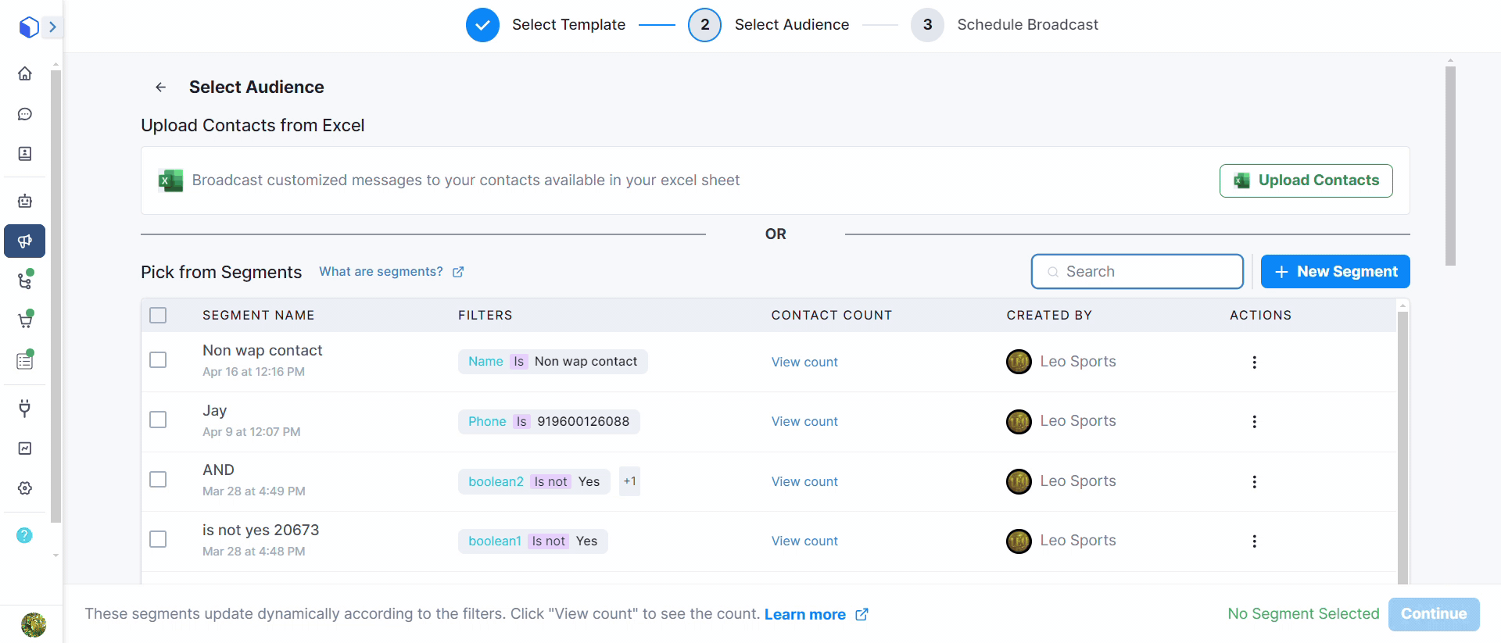Click the help question mark icon
The height and width of the screenshot is (643, 1501).
click(25, 535)
